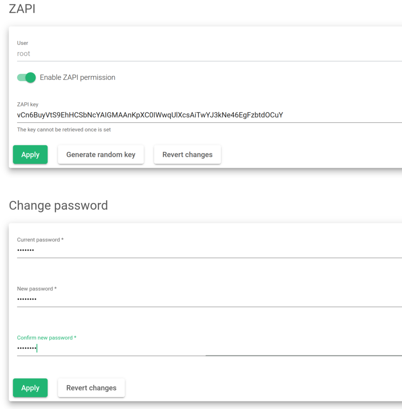
Task: Apply the ZAPI settings
Action: point(30,155)
